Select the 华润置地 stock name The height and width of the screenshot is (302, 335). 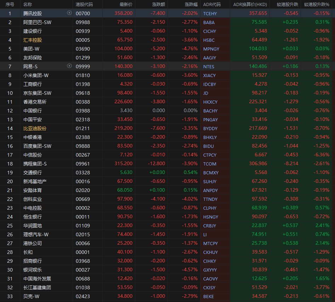(33, 226)
